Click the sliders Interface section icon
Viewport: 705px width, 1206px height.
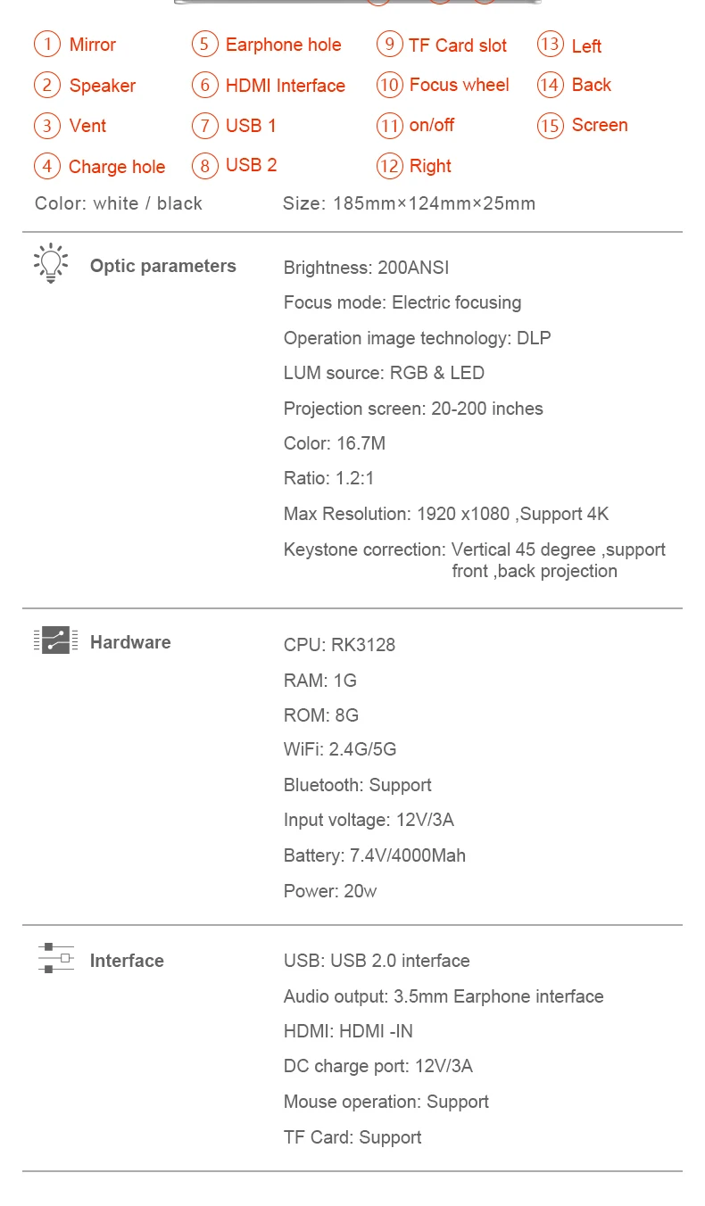pos(56,958)
